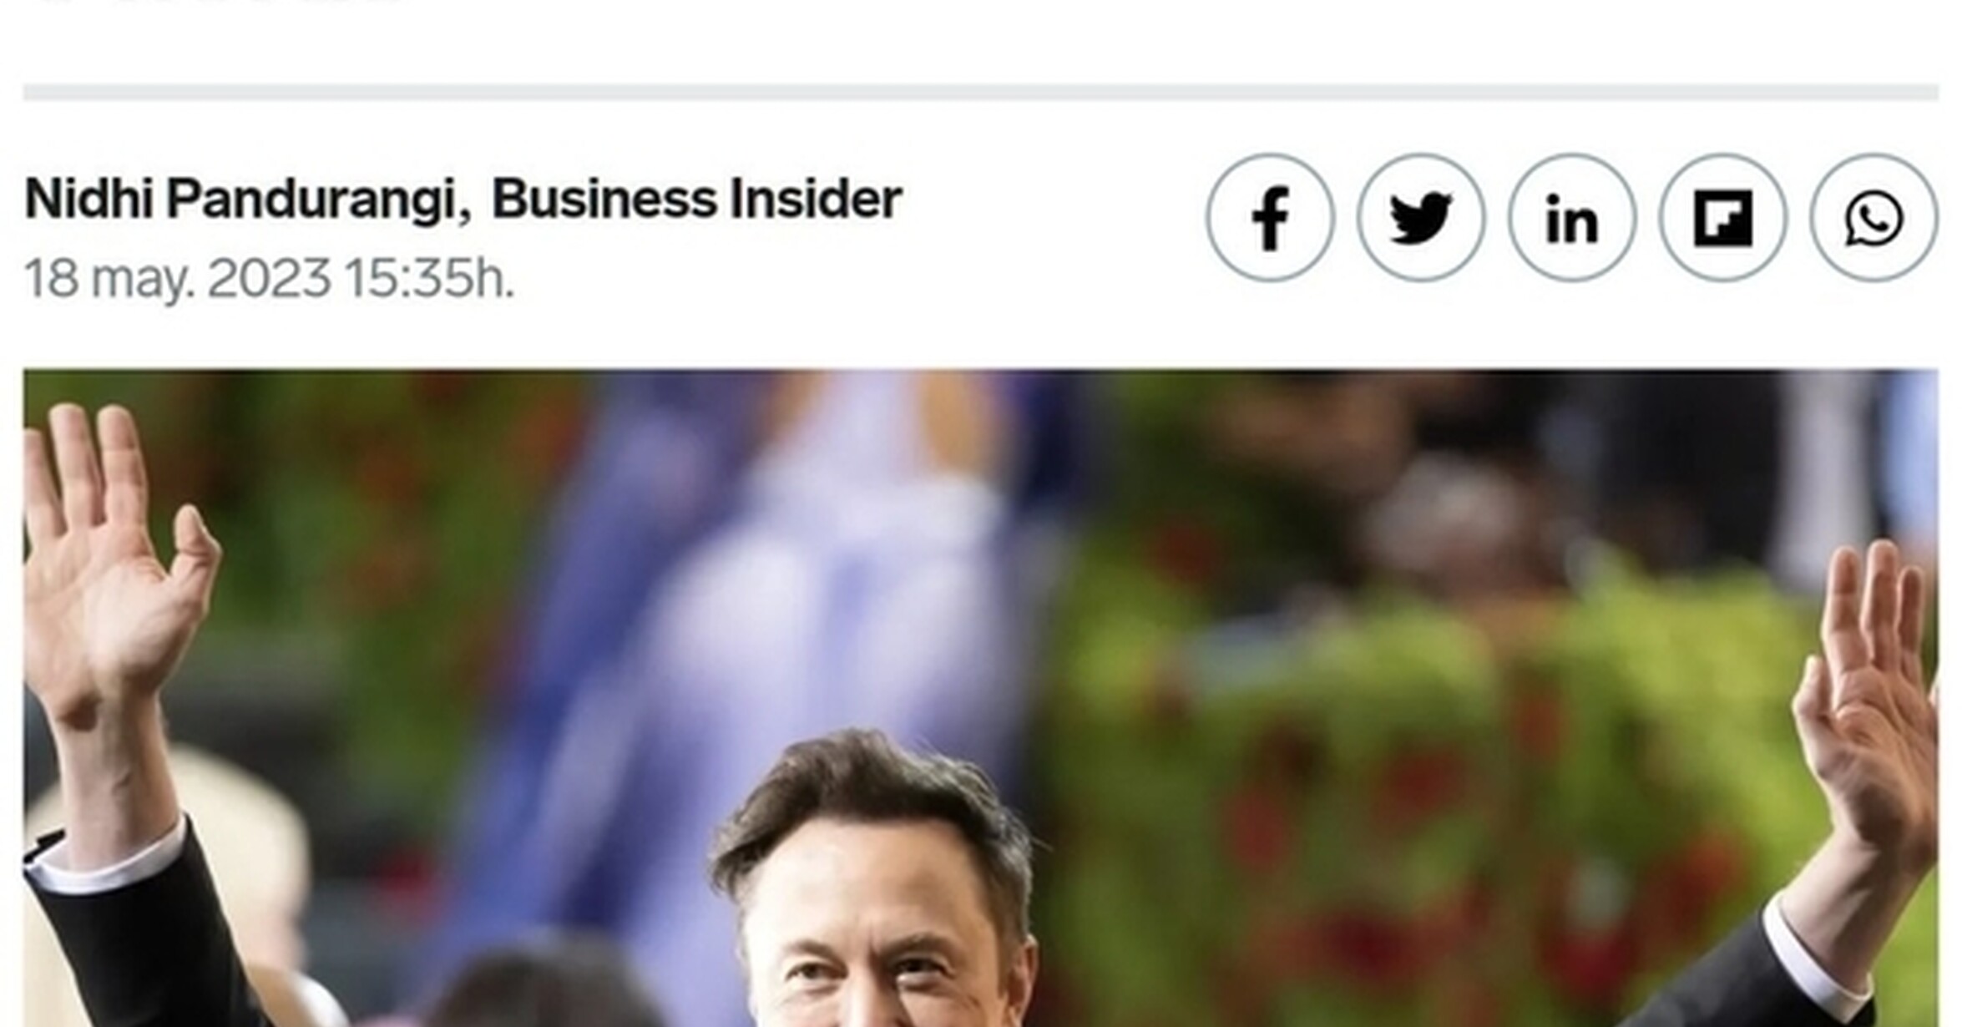
Task: Share the article on Facebook
Action: [1270, 218]
